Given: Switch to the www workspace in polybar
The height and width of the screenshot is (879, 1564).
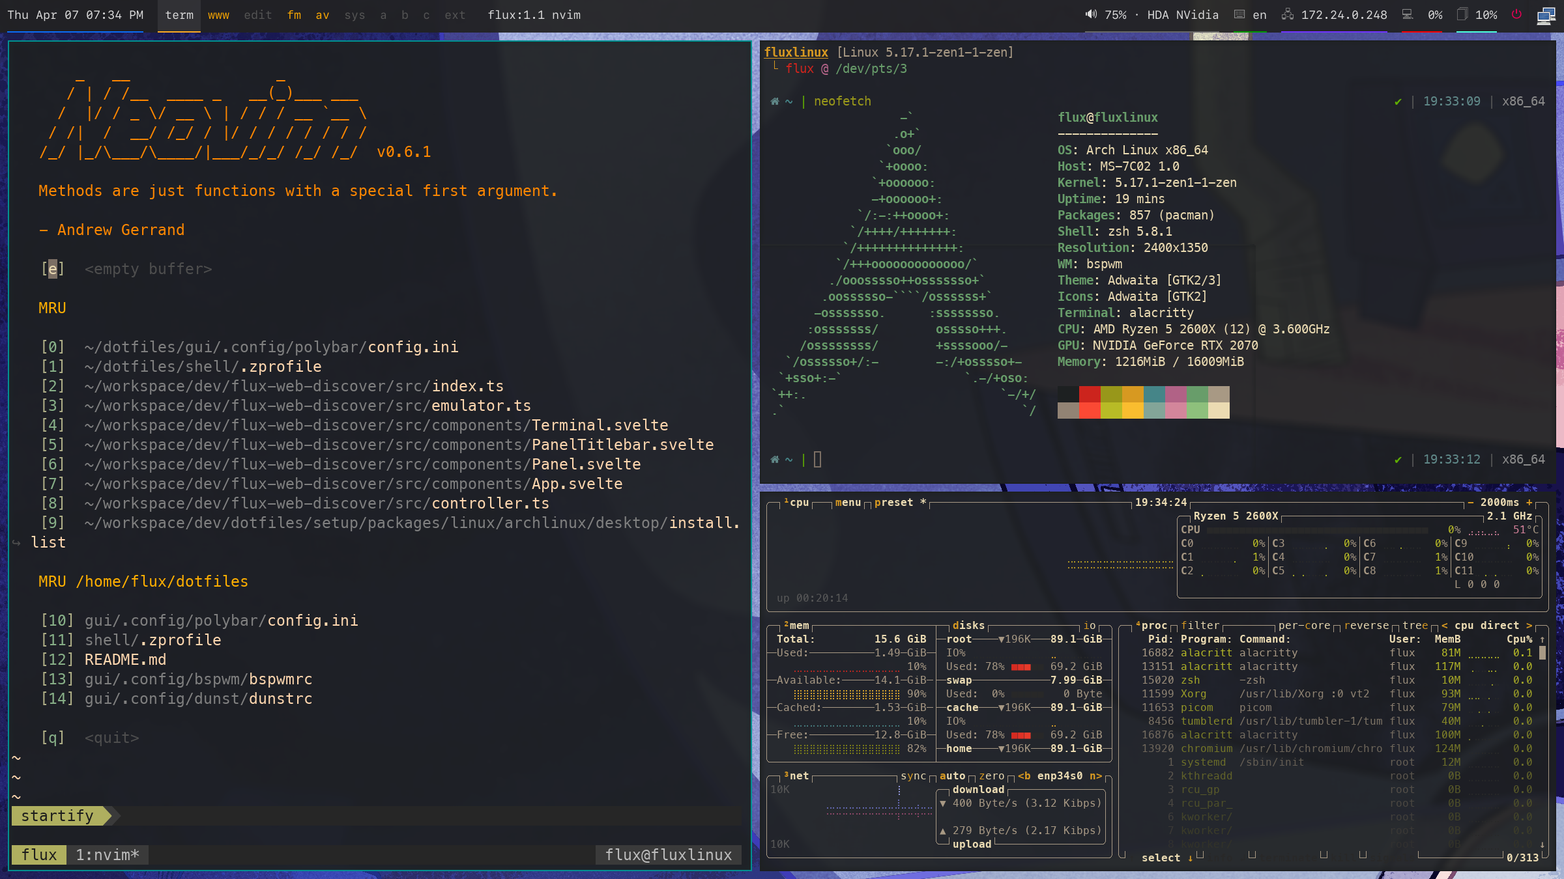Looking at the screenshot, I should 218,15.
